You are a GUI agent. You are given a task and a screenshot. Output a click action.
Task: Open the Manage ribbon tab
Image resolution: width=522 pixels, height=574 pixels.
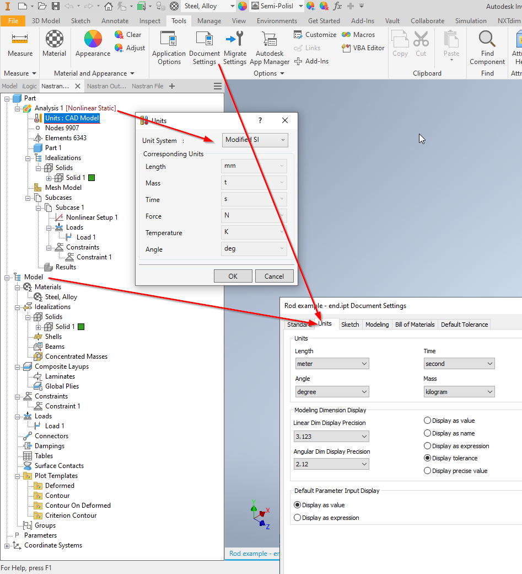(x=209, y=20)
